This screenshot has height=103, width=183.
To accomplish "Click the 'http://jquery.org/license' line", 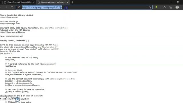I will [x=13, y=32].
